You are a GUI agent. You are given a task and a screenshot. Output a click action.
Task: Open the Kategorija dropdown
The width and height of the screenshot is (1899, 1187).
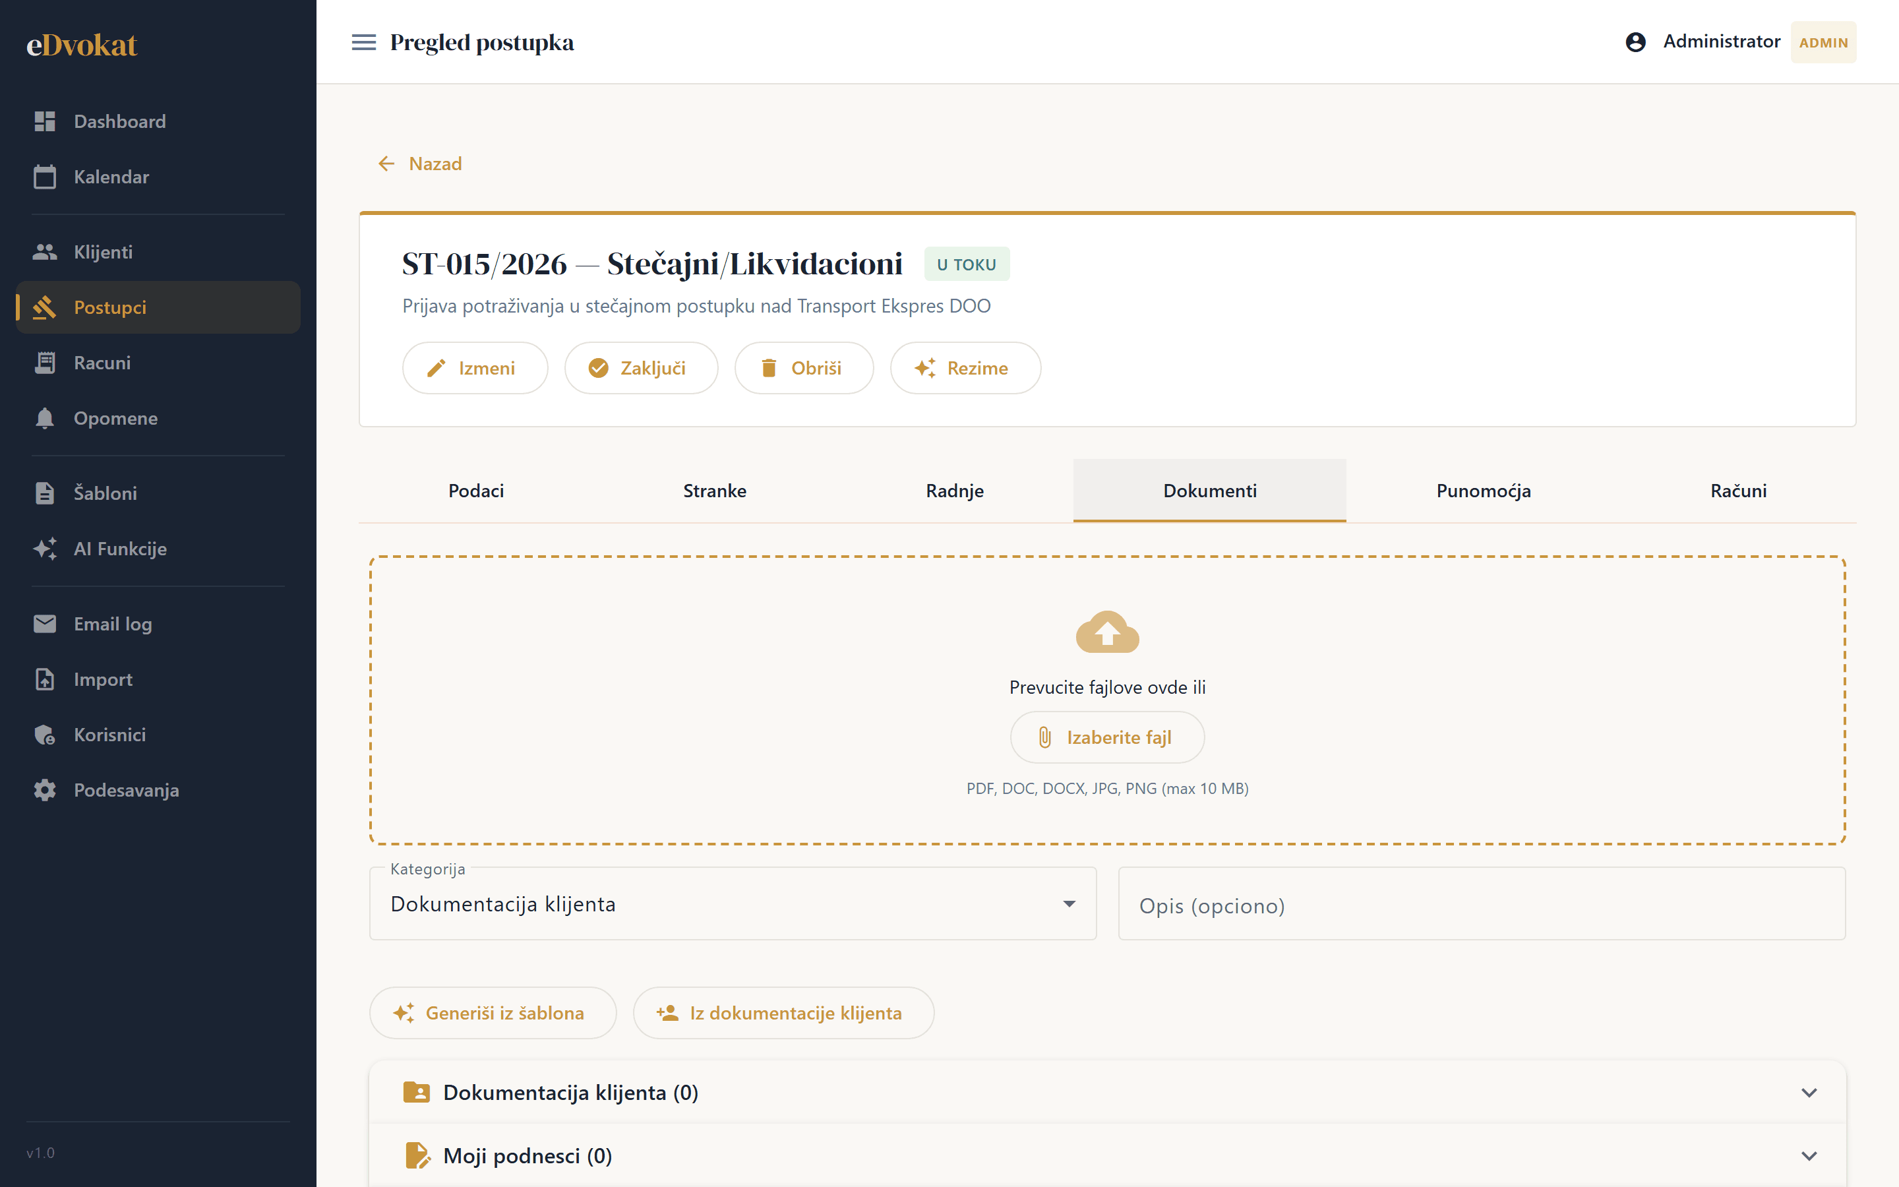733,903
